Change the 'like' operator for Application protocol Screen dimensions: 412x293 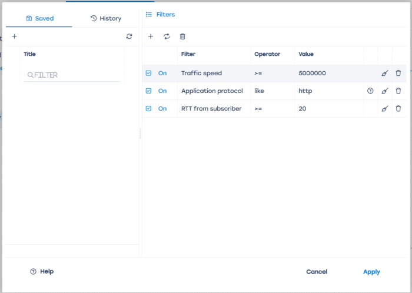272,91
